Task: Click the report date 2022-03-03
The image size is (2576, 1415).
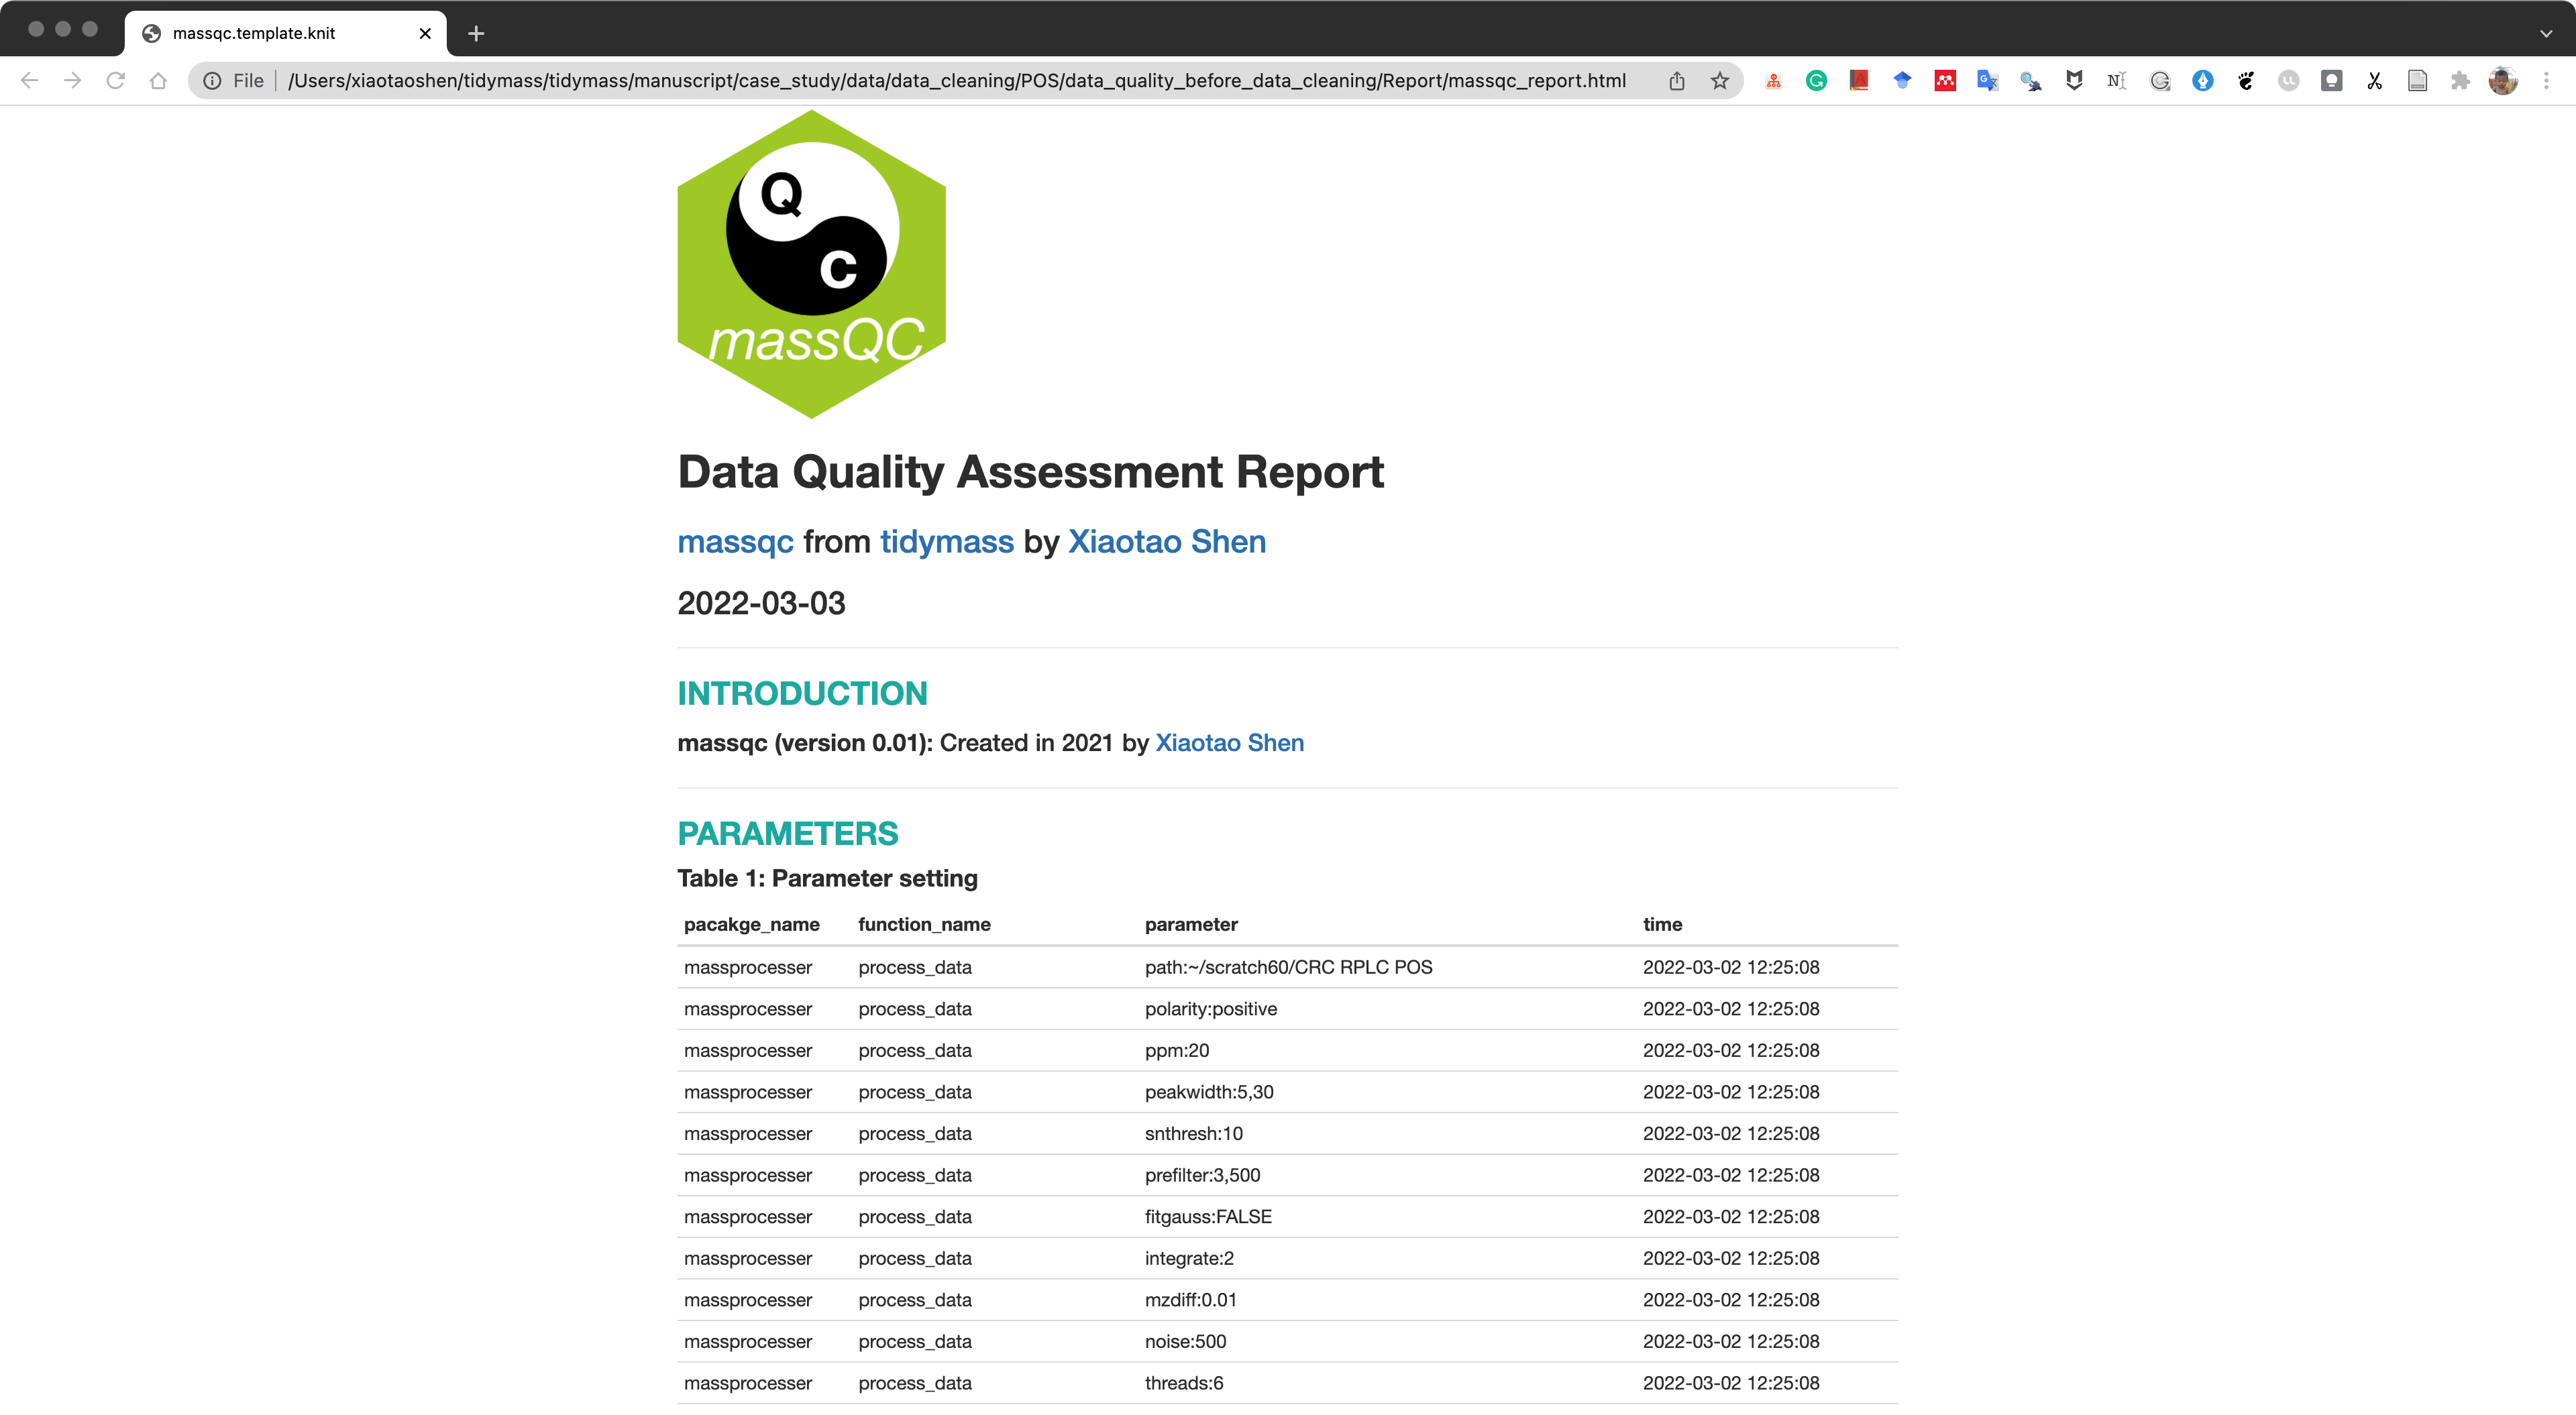Action: tap(761, 604)
